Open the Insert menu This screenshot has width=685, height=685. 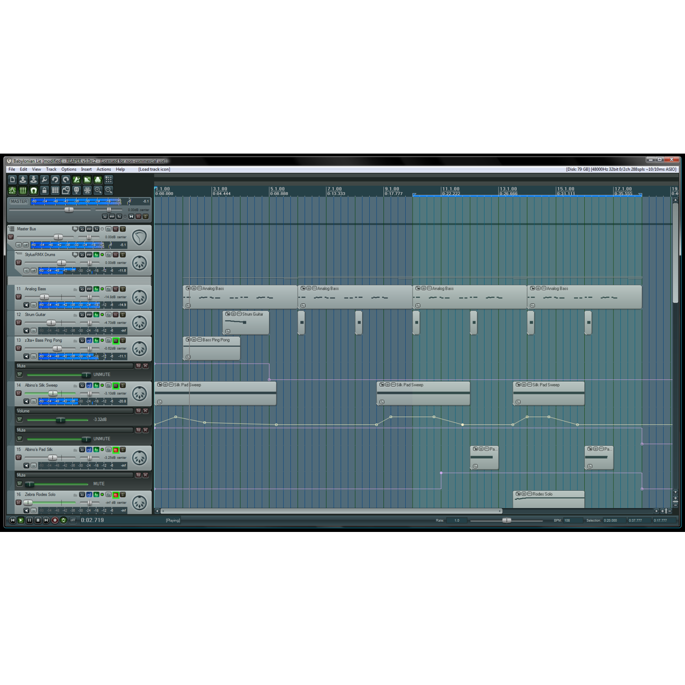(x=86, y=170)
